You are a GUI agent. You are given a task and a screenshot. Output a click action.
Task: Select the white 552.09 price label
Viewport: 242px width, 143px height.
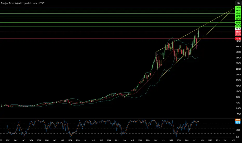(238, 29)
